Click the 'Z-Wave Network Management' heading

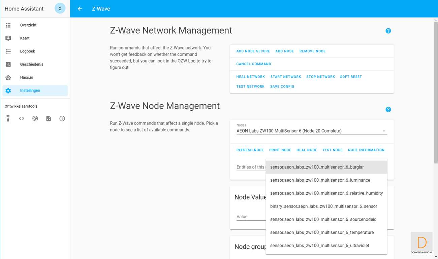tap(171, 31)
